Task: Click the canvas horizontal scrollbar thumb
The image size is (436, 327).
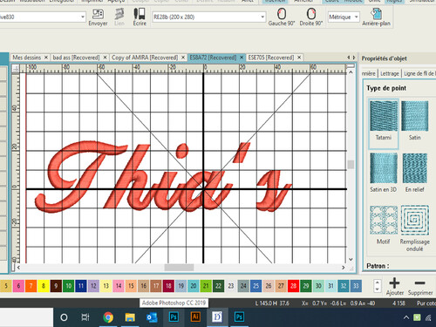Action: pyautogui.click(x=179, y=268)
